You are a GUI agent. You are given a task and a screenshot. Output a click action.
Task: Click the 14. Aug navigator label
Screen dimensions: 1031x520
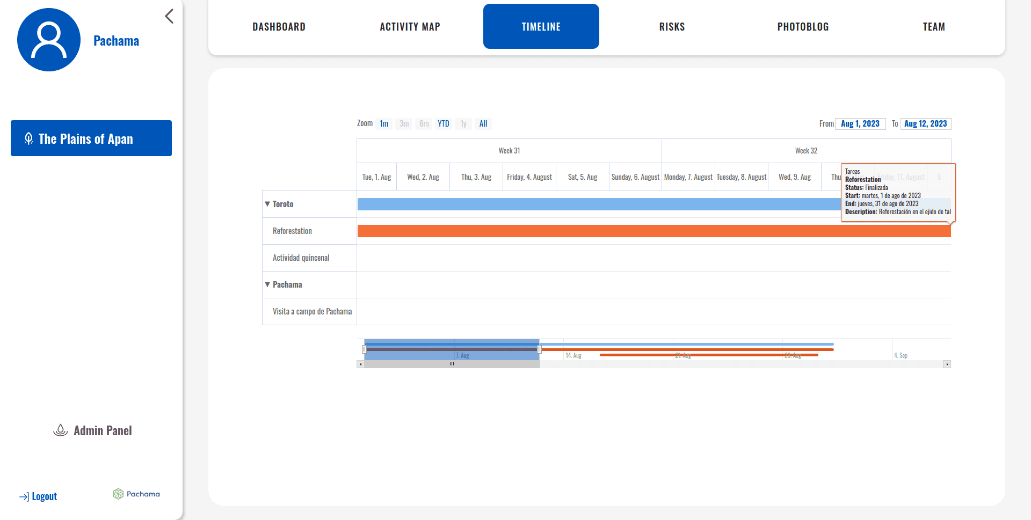click(573, 356)
